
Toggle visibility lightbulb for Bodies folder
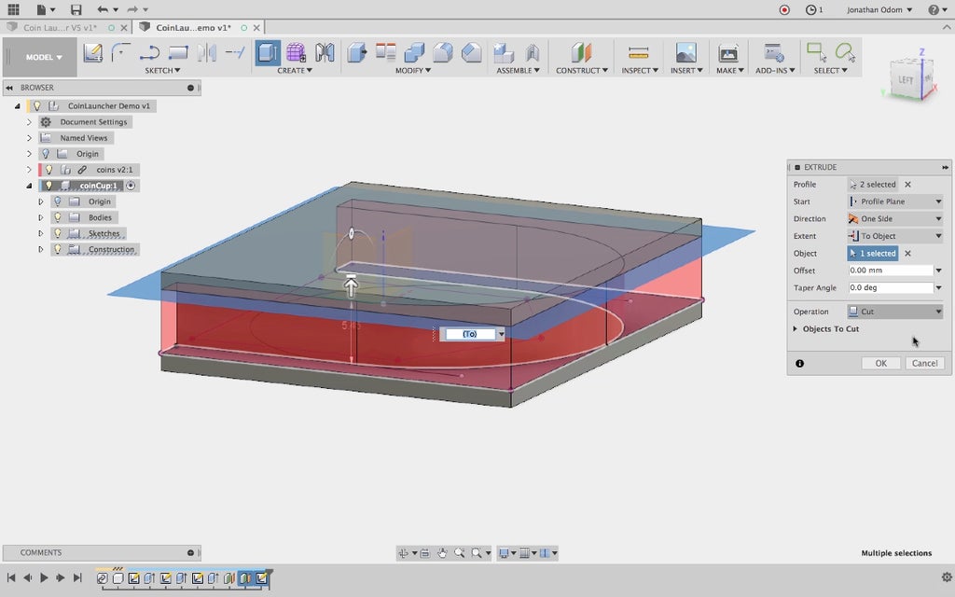(58, 217)
